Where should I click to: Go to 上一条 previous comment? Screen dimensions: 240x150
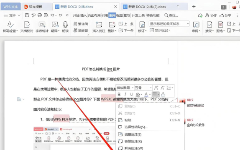coord(126,24)
